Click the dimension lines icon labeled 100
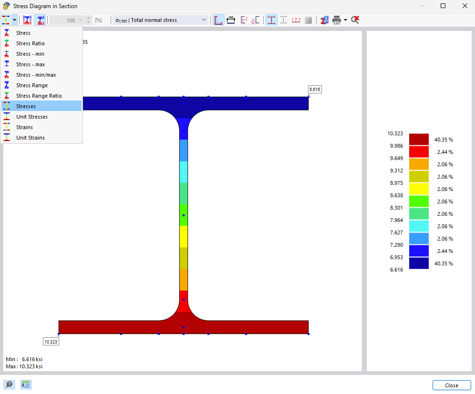The width and height of the screenshot is (475, 394). [231, 20]
